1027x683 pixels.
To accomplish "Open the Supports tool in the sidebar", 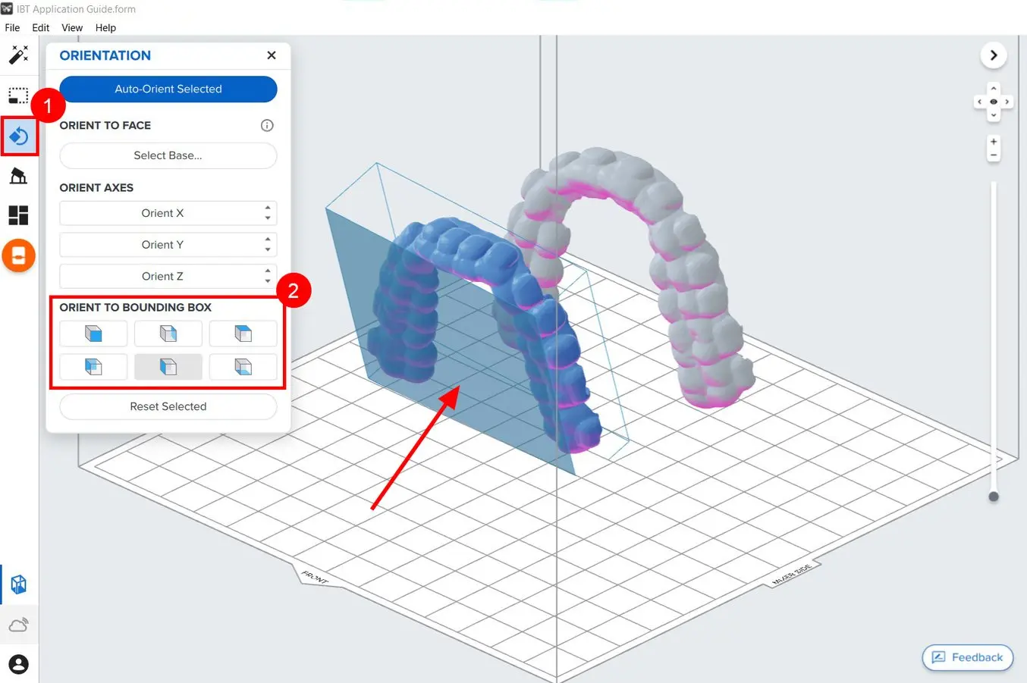I will (18, 176).
